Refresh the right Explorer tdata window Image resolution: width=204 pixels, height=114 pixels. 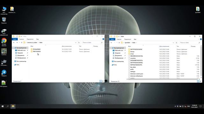tap(176, 43)
